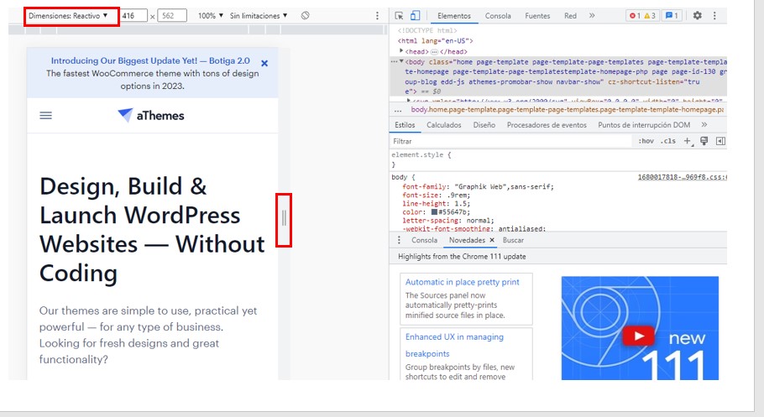Open the Buscar drawer tab
This screenshot has width=764, height=417.
[513, 240]
